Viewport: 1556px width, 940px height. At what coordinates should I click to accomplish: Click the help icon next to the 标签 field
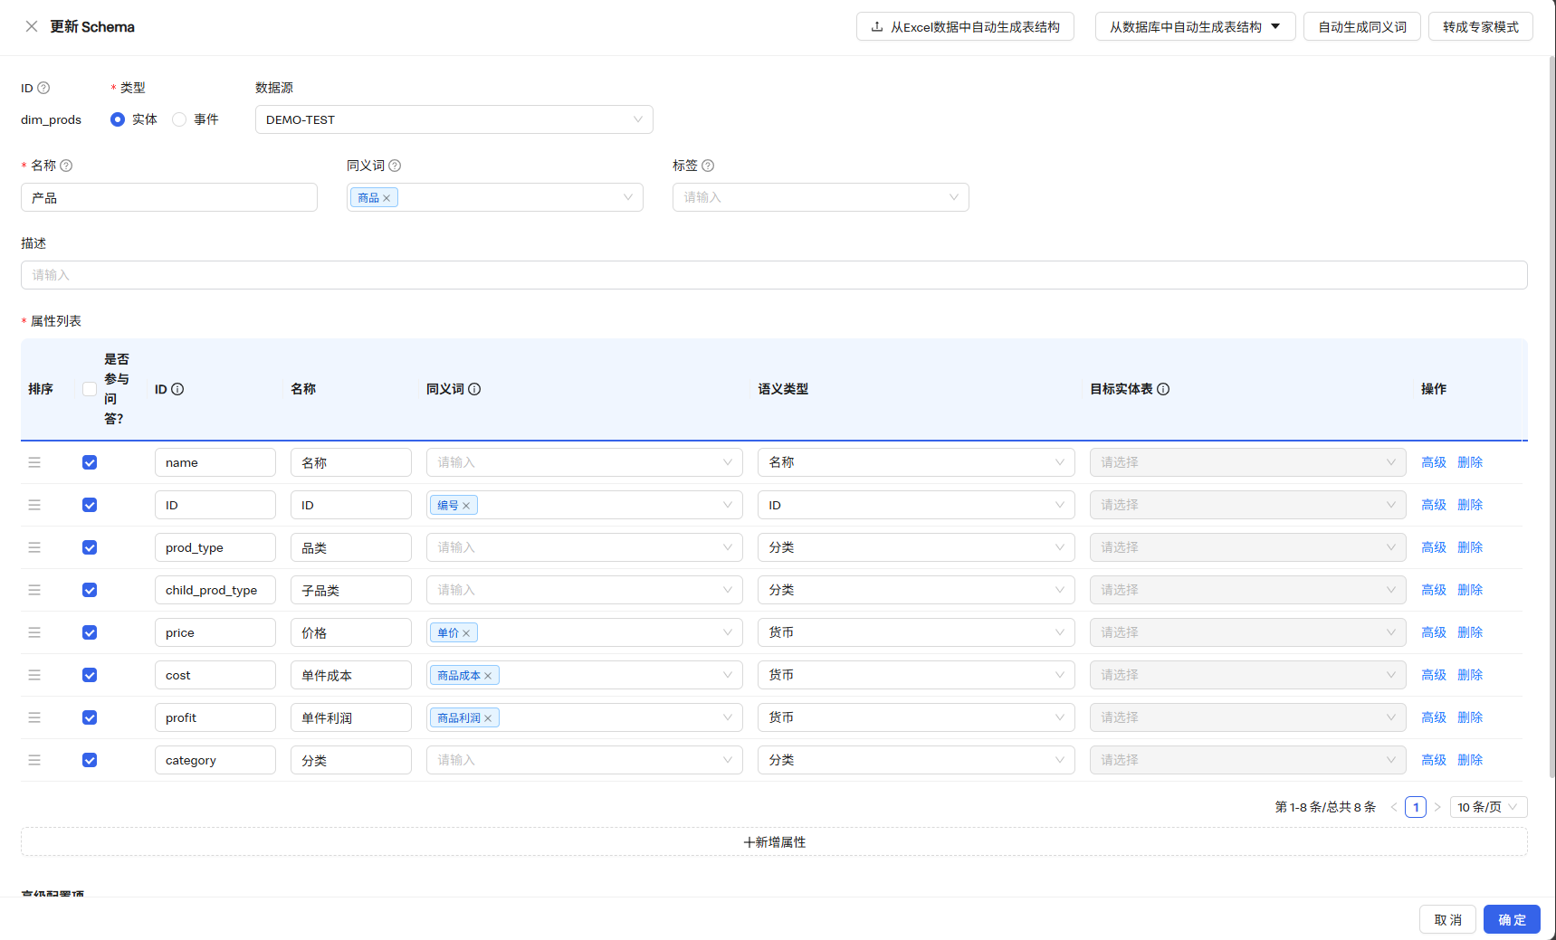click(x=708, y=166)
